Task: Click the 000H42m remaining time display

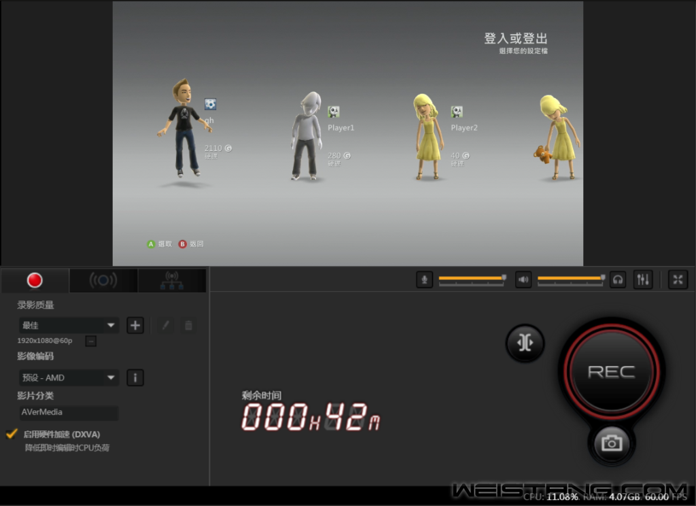Action: pos(310,417)
